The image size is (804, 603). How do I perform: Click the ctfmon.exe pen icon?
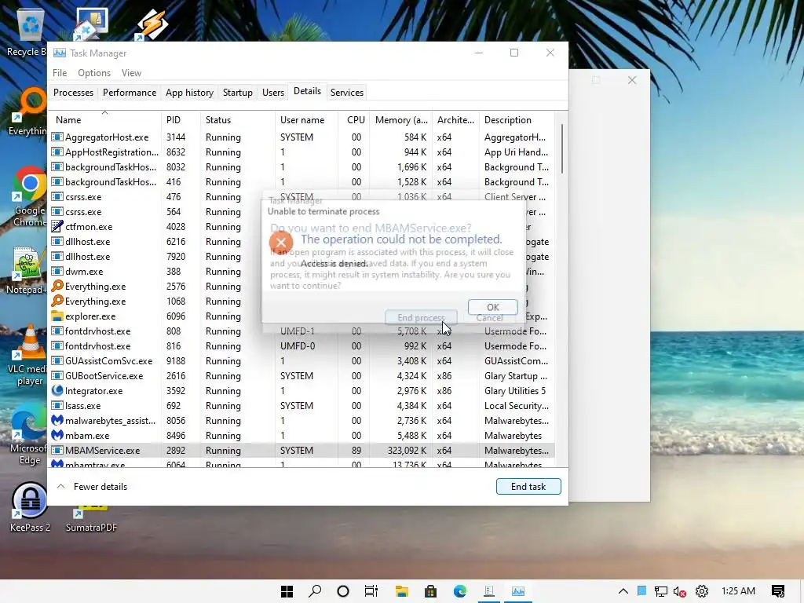pos(57,226)
